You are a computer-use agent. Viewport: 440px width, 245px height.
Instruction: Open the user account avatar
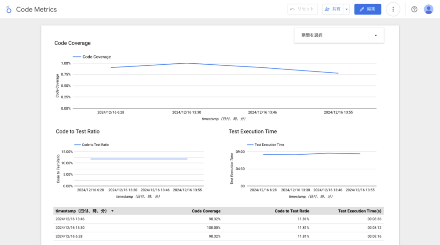428,9
